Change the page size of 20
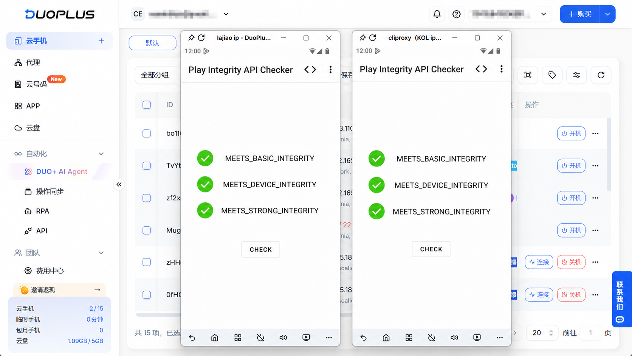This screenshot has height=356, width=632. (x=542, y=333)
